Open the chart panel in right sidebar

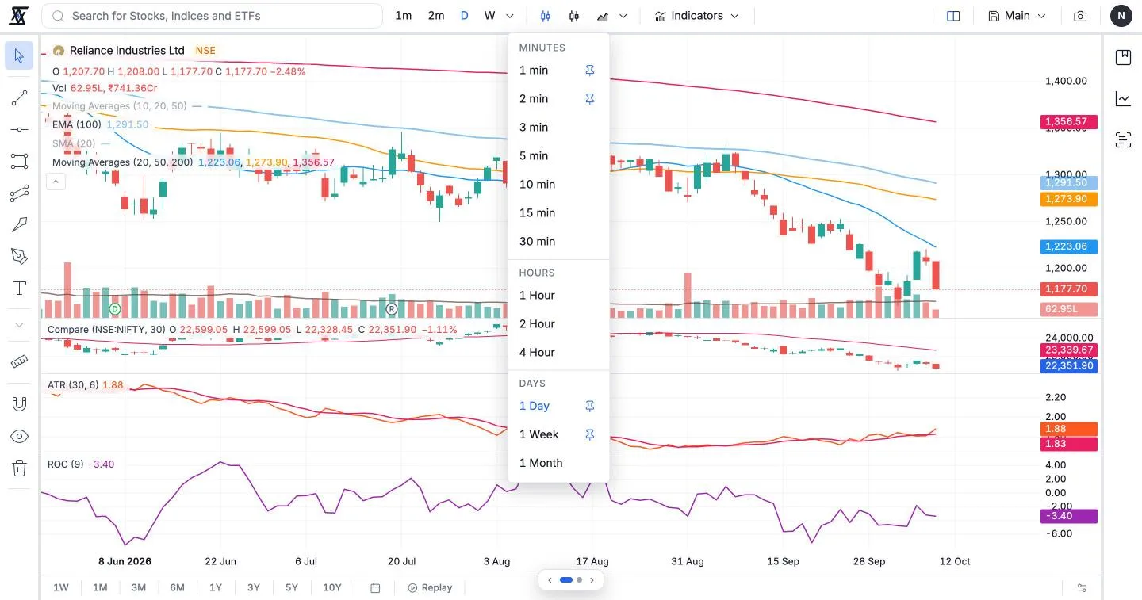pyautogui.click(x=1123, y=98)
